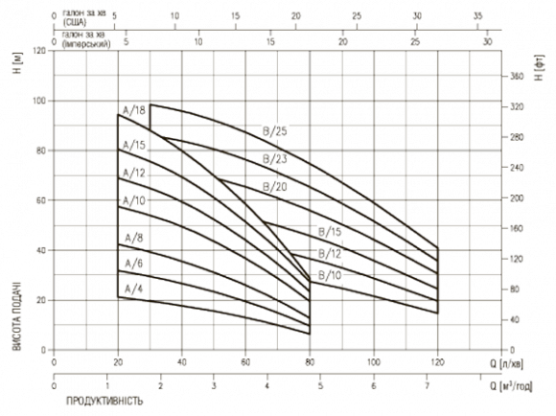
Task: Select the A/8 curve label
Action: (x=133, y=238)
